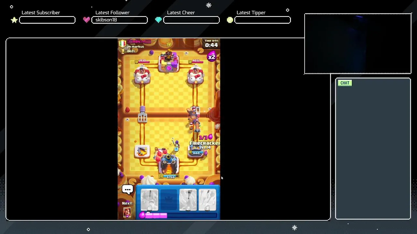Click the x2 elixir drop icon
417x234 pixels.
(x=211, y=57)
